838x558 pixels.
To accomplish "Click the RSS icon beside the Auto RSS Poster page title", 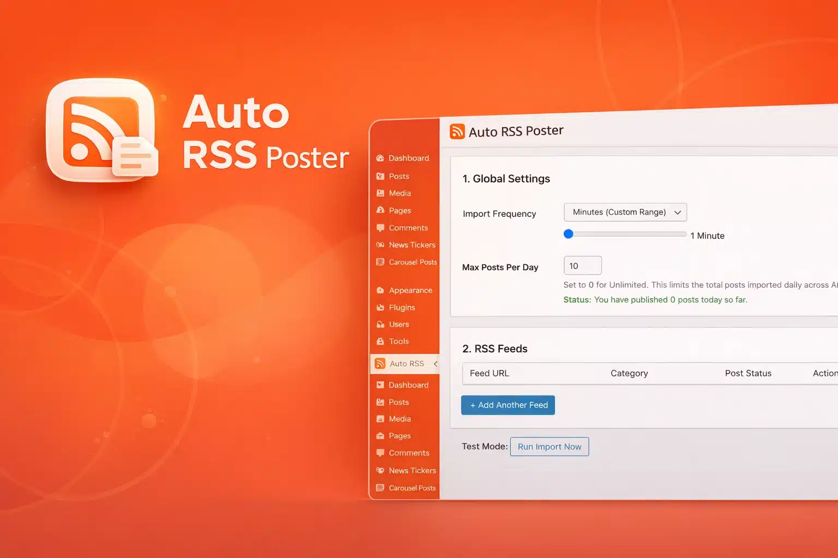I will click(x=457, y=131).
